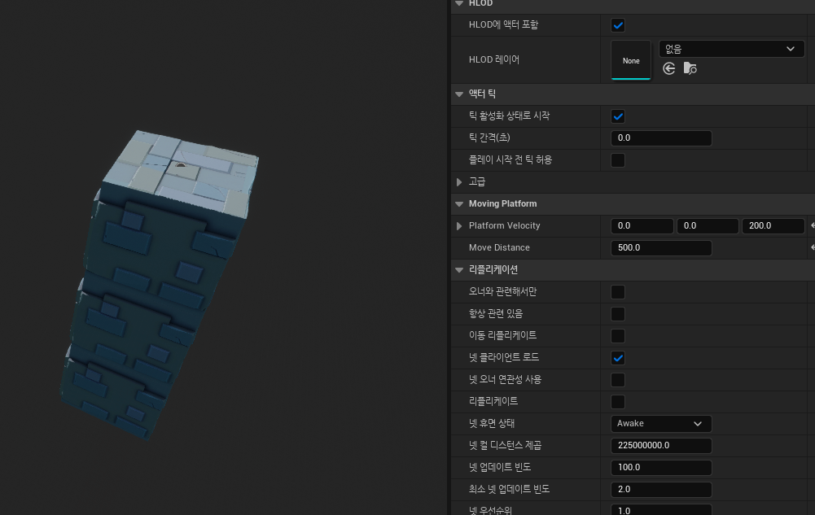The width and height of the screenshot is (815, 515).
Task: Click the HLOD layer None thumbnail
Action: click(x=631, y=60)
